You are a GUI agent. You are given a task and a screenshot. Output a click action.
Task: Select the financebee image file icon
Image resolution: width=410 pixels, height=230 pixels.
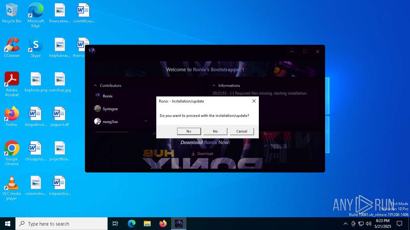pyautogui.click(x=60, y=13)
